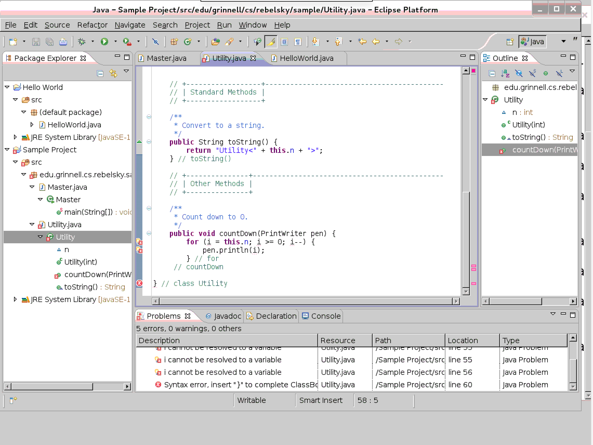The image size is (593, 445).
Task: Minimize the Problems view panel
Action: pyautogui.click(x=563, y=313)
